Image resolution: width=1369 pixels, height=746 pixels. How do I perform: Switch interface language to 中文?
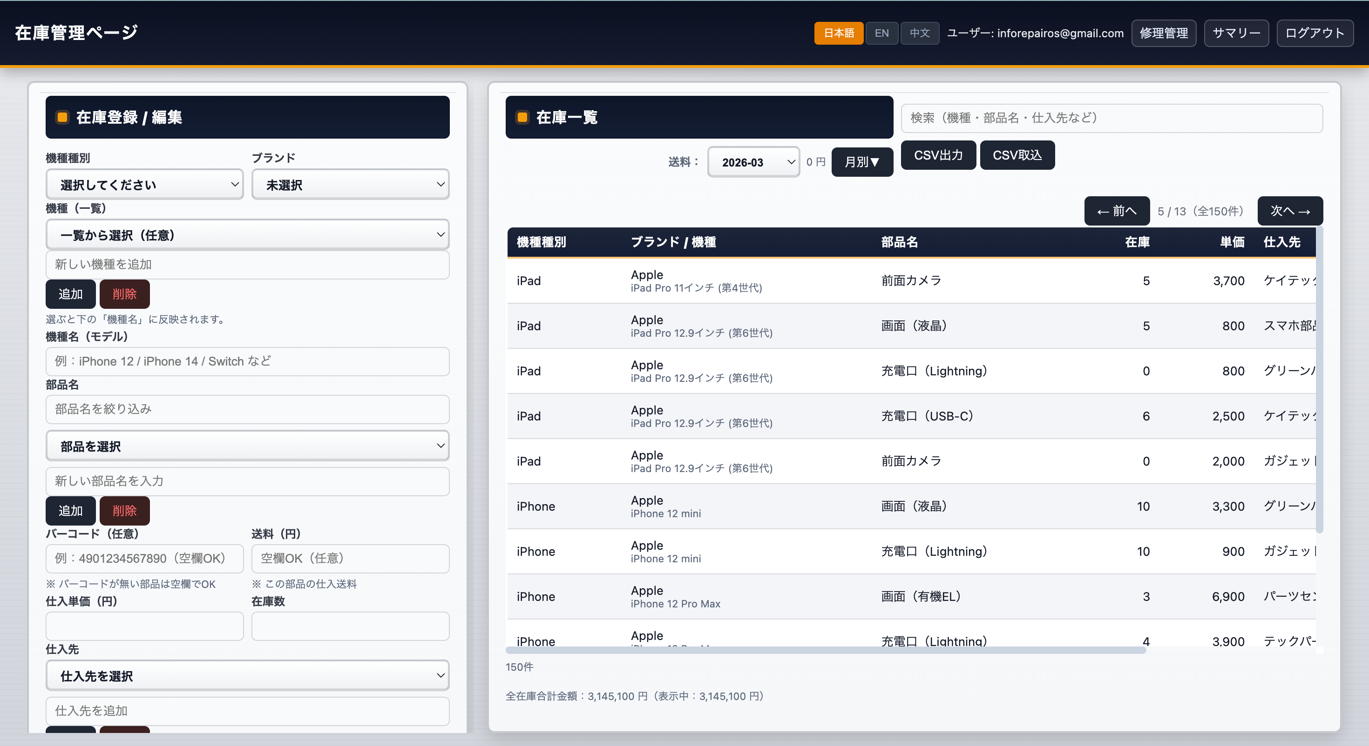919,33
